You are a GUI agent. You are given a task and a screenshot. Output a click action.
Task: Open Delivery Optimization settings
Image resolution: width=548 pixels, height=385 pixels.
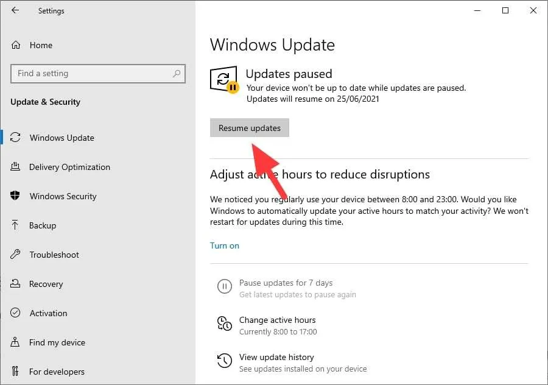click(x=69, y=167)
